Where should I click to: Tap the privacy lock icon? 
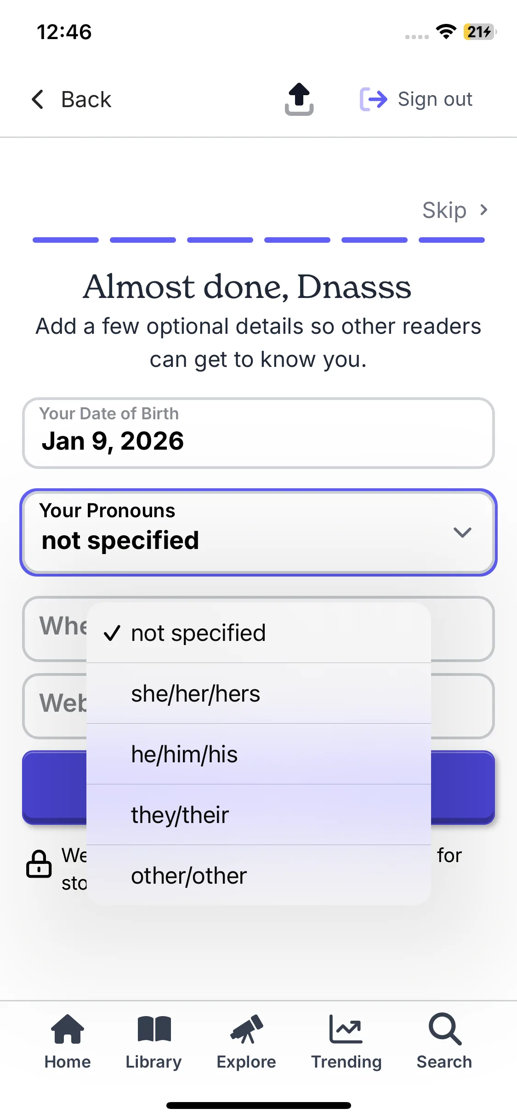click(x=39, y=864)
